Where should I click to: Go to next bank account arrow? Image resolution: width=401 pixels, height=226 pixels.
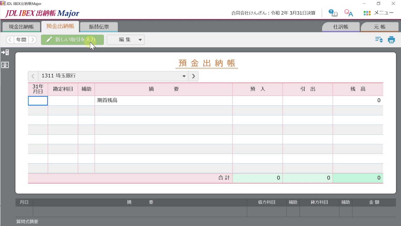tap(193, 76)
